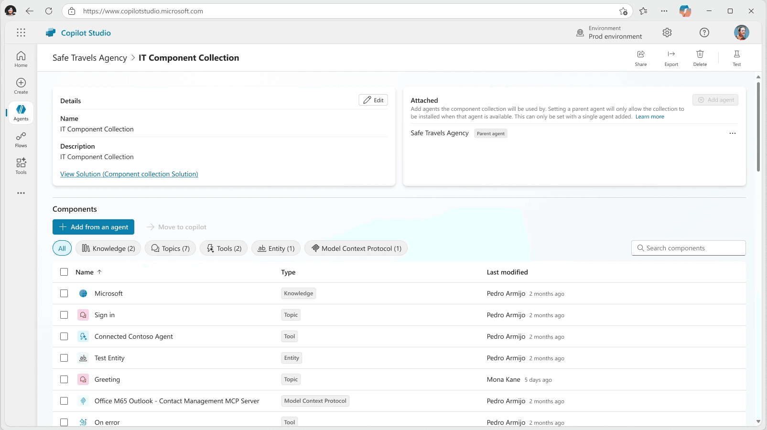Open the Sign in topic
This screenshot has width=767, height=430.
pos(105,315)
